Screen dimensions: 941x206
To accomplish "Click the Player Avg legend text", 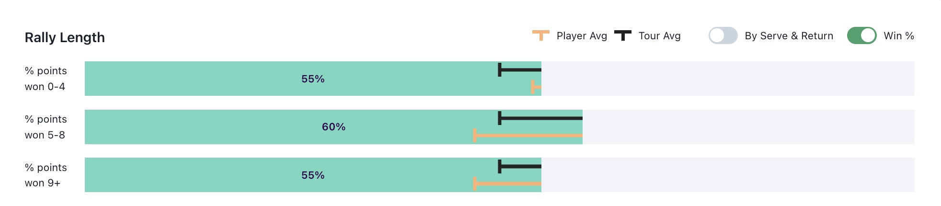I will pyautogui.click(x=582, y=36).
